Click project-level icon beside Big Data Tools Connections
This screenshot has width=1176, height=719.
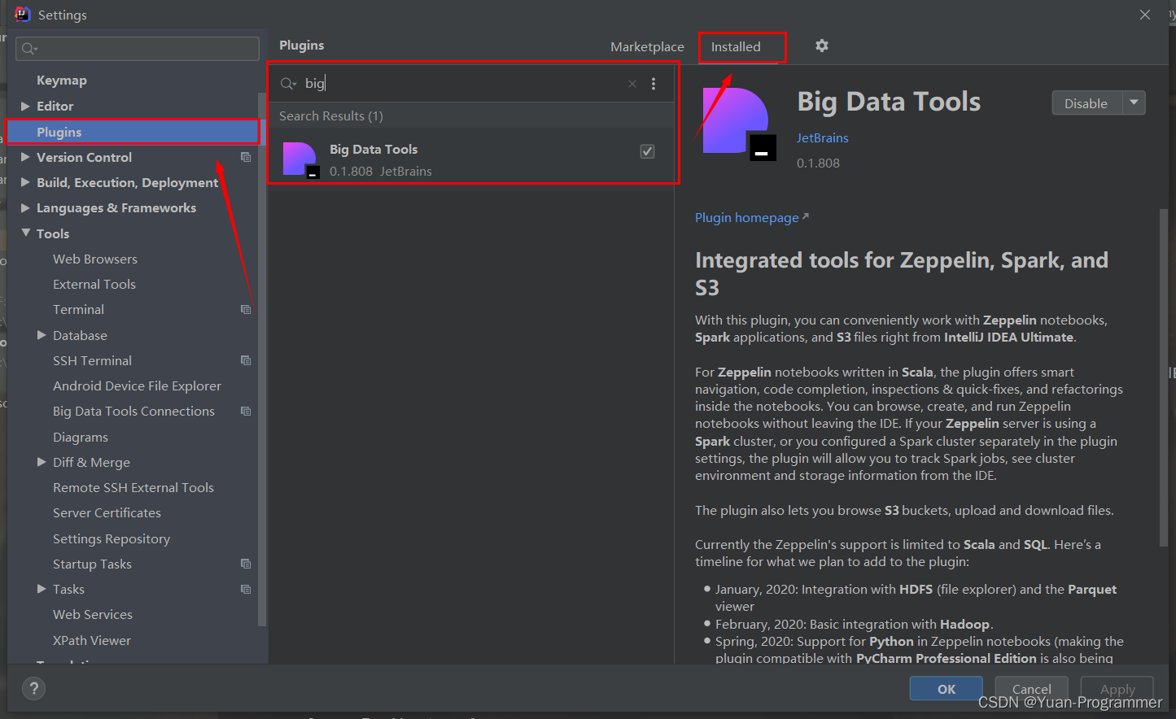[x=246, y=411]
